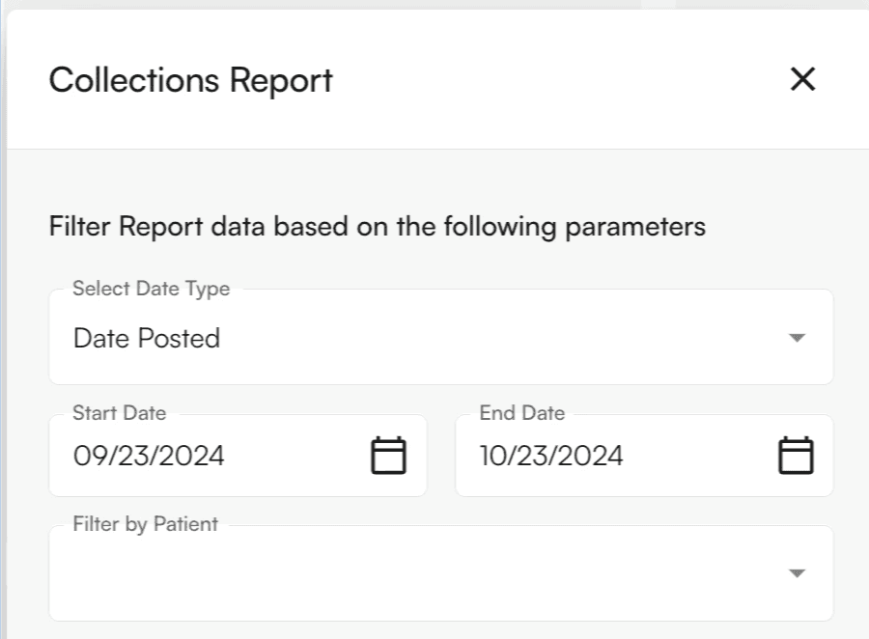Screen dimensions: 869x639
Task: Click the 'Date Posted' selected value
Action: coord(147,339)
